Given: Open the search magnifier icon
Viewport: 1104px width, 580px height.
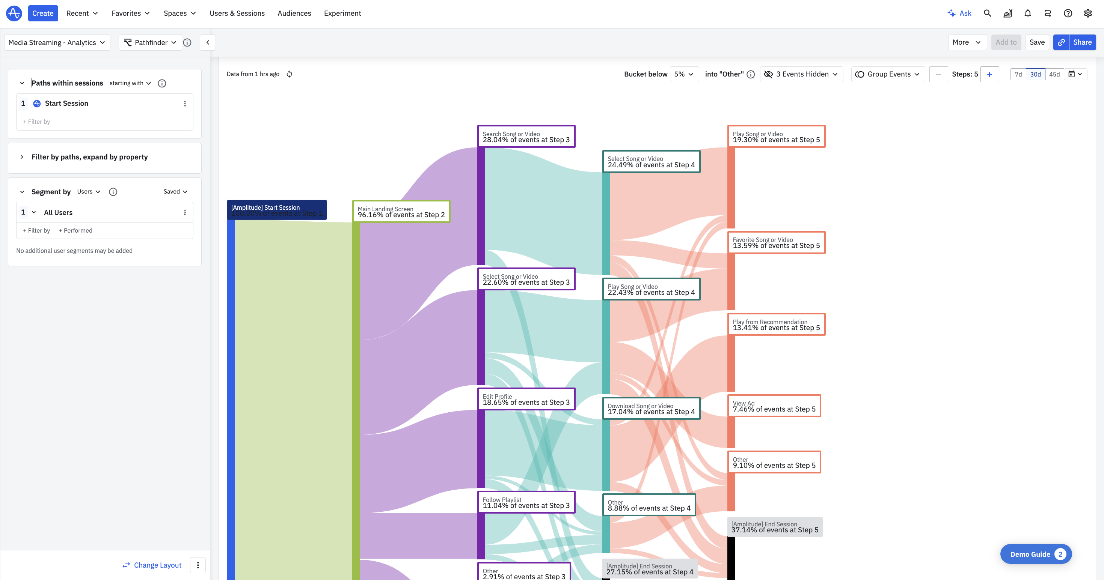Looking at the screenshot, I should tap(988, 13).
